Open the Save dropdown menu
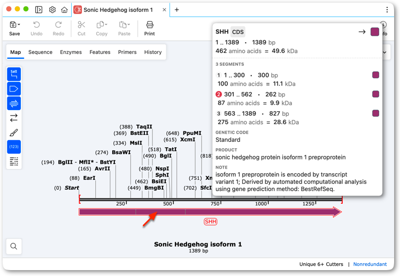 tap(19, 25)
